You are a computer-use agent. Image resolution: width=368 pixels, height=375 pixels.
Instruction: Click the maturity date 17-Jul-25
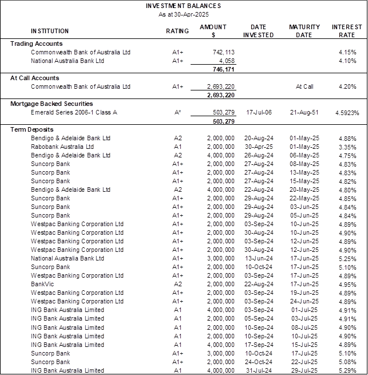point(304,354)
